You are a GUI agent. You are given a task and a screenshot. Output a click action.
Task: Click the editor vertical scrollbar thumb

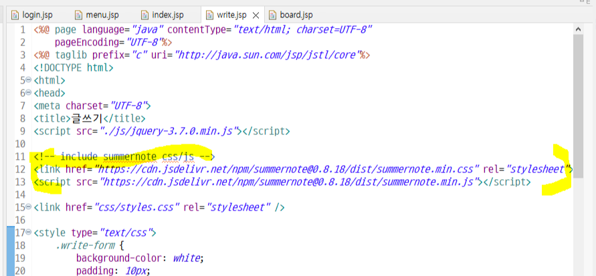[578, 106]
